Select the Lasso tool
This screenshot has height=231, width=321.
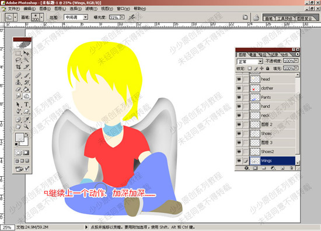point(18,60)
